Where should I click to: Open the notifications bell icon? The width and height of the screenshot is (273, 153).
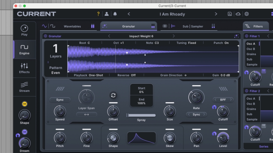(115, 14)
